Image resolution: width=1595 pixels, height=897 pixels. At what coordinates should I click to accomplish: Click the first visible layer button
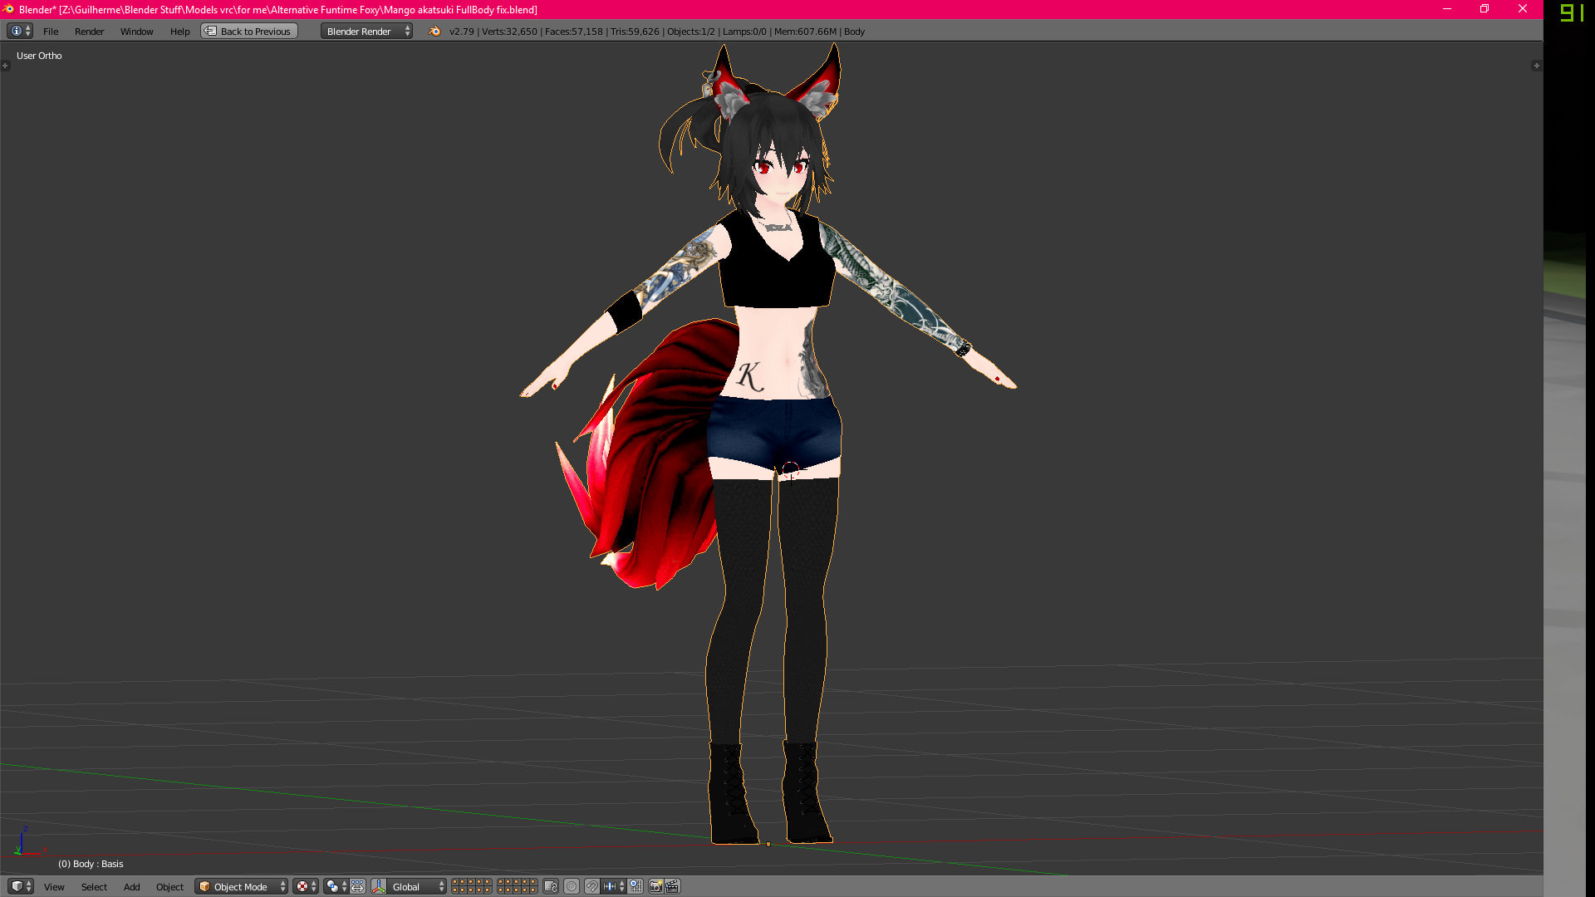[x=455, y=883]
